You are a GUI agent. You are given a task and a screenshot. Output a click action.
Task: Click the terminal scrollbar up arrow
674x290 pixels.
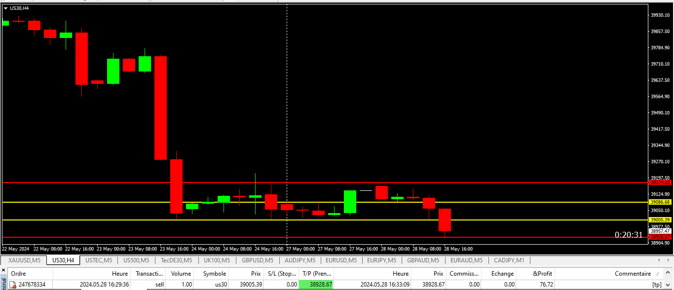669,273
